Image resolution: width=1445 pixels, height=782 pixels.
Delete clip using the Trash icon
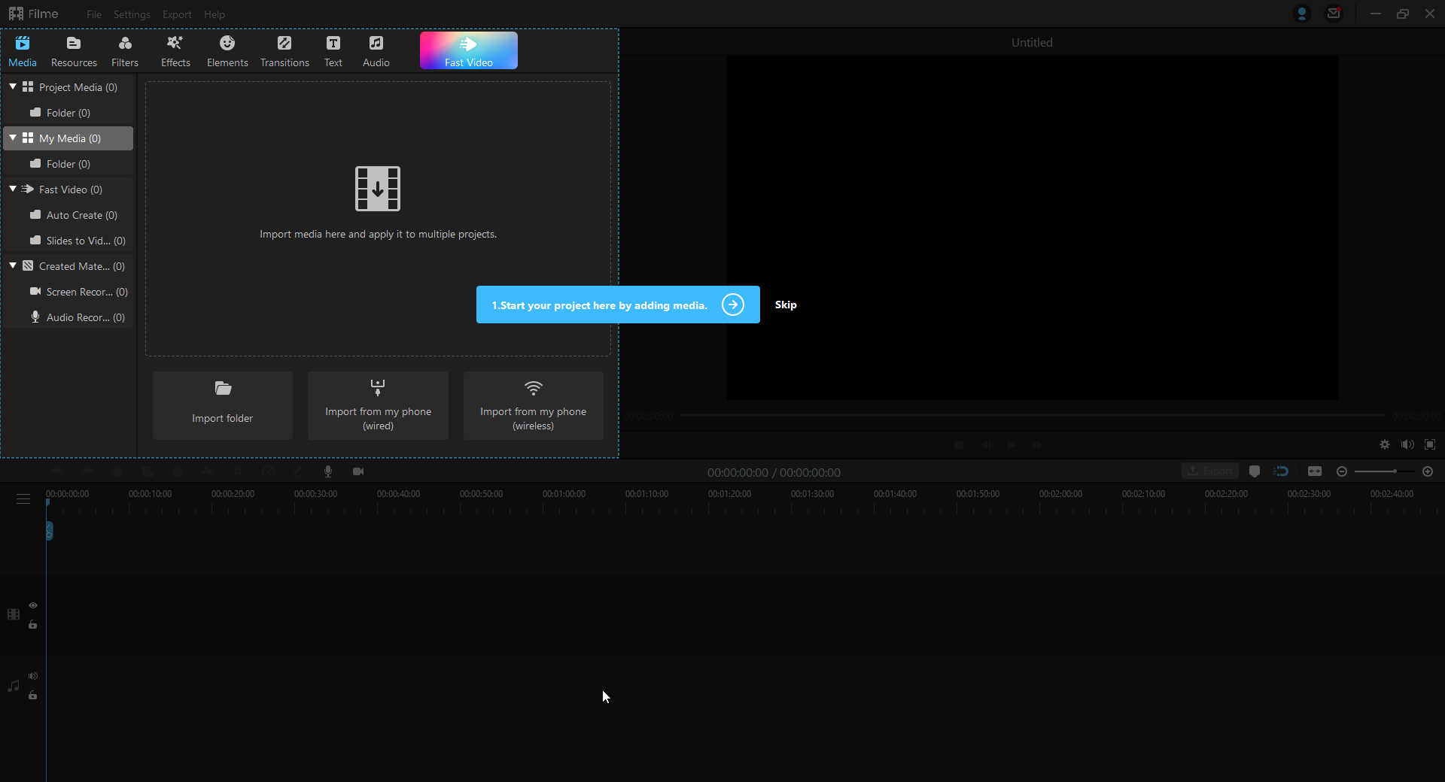tap(177, 472)
